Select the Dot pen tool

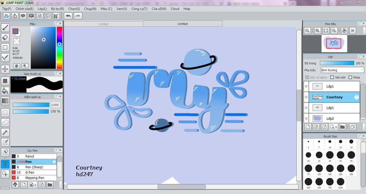coord(5,57)
